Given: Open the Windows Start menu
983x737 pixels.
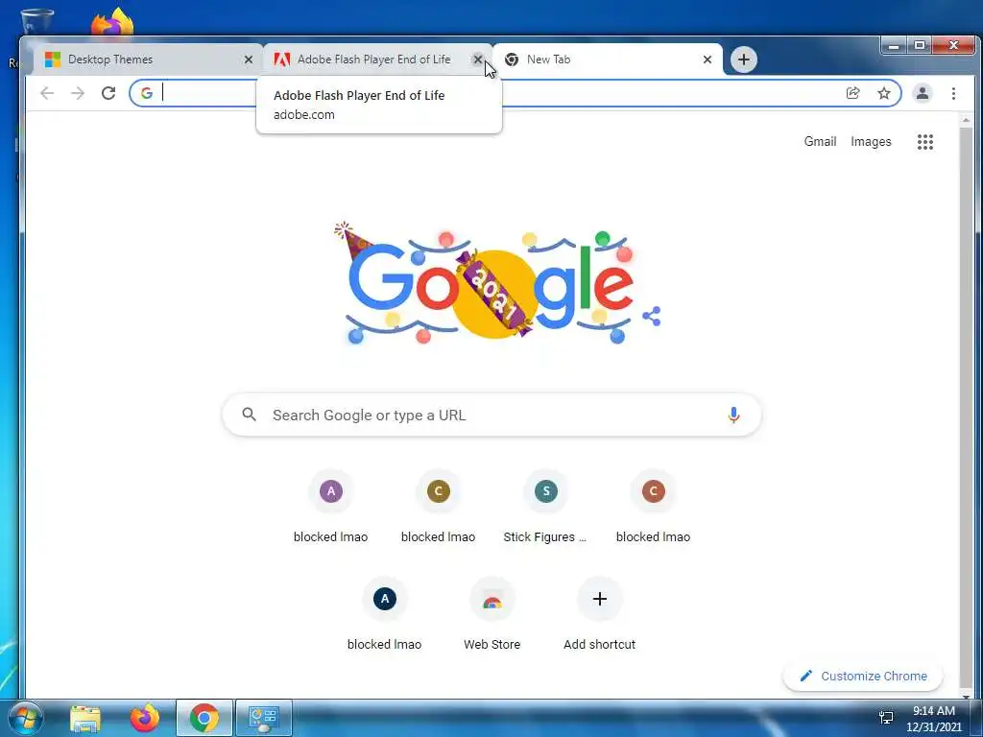Looking at the screenshot, I should coord(26,719).
